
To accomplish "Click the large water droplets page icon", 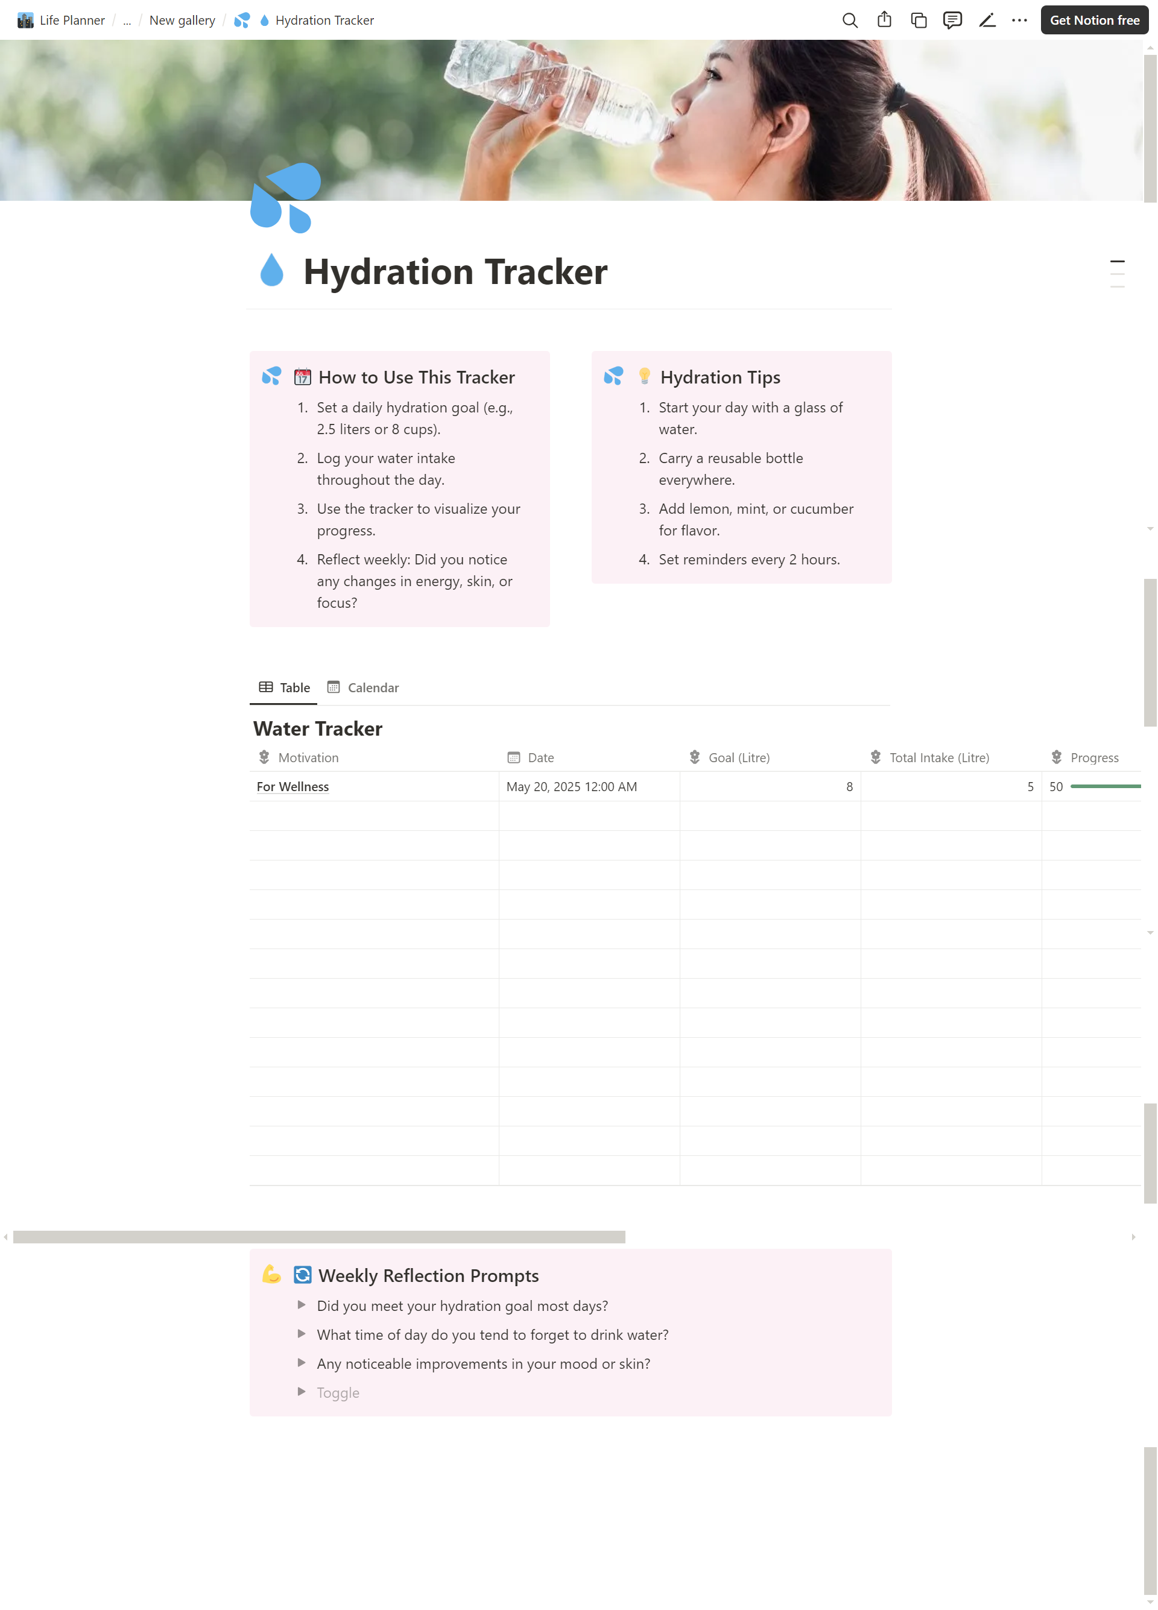I will click(x=285, y=198).
